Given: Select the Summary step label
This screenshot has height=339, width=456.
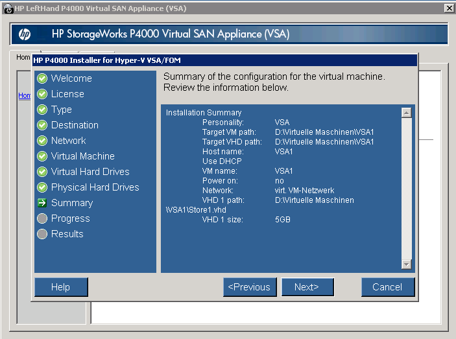Looking at the screenshot, I should [x=72, y=203].
